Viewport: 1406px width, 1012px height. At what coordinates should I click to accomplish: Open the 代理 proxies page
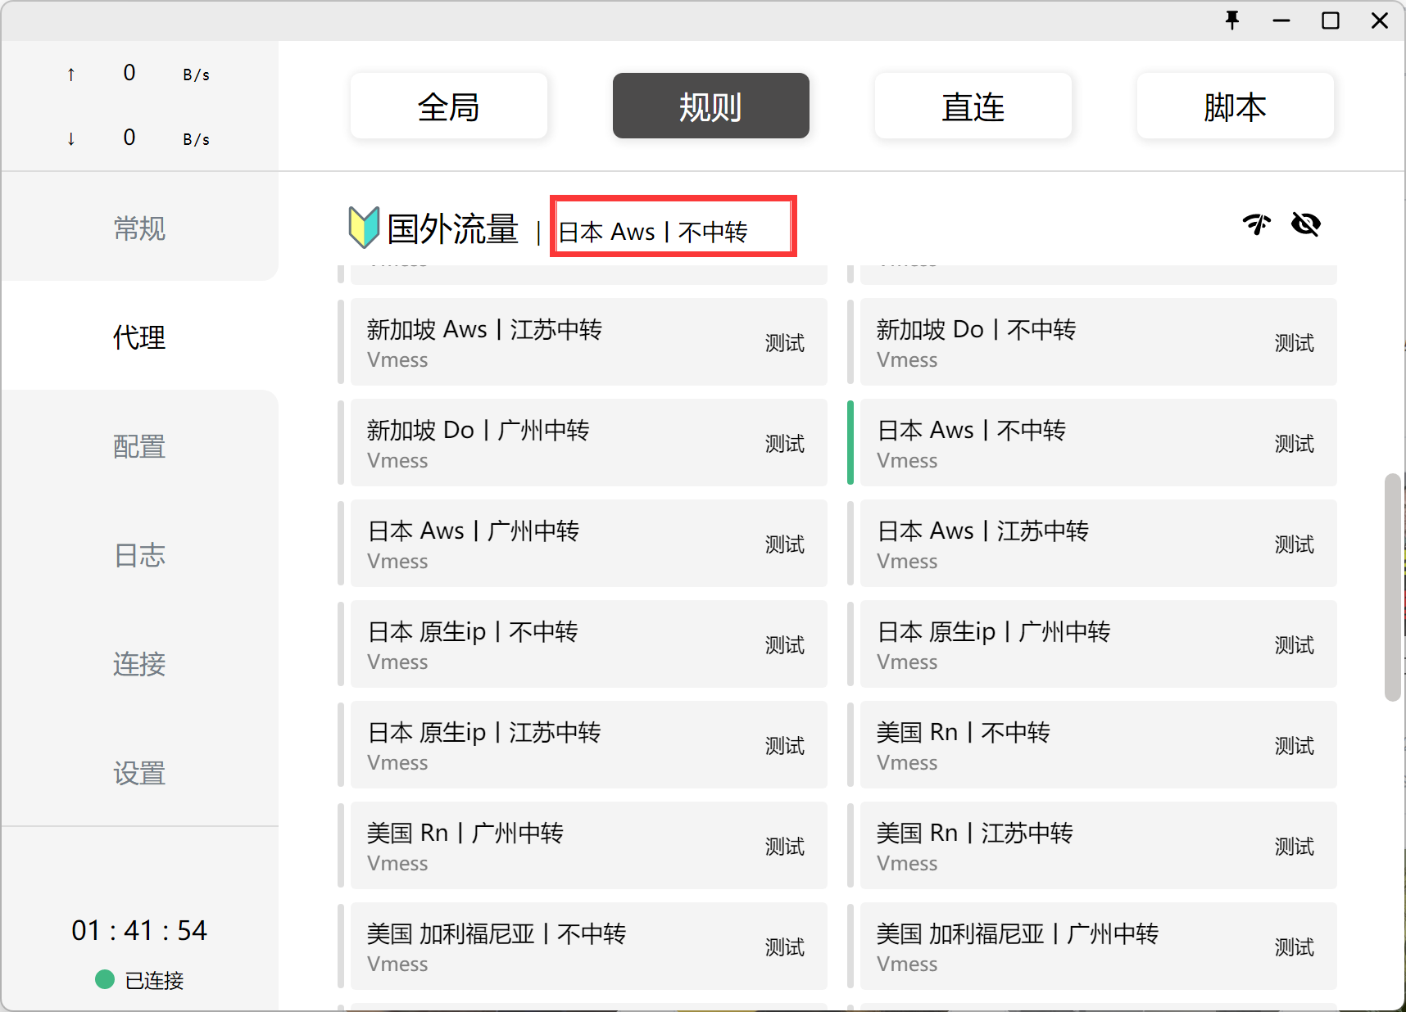[x=139, y=337]
